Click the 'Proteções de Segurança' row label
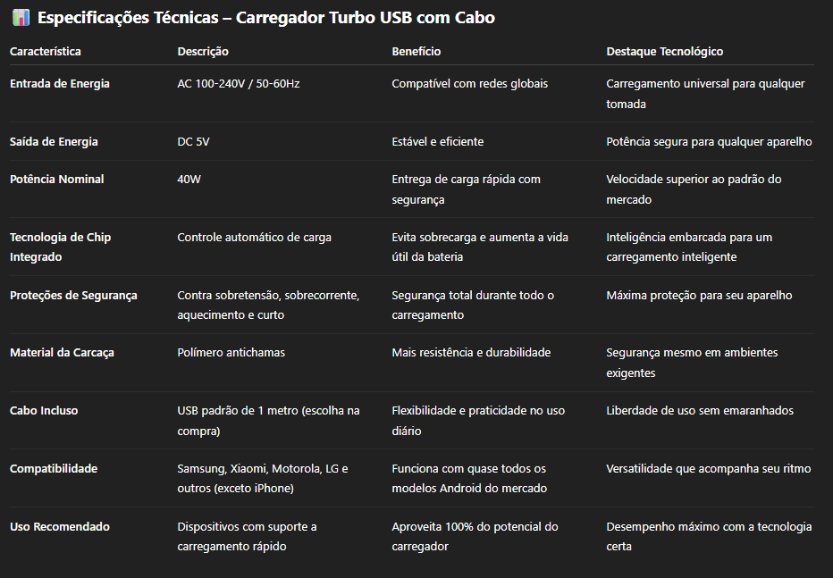Screen dimensions: 833x578 [73, 296]
